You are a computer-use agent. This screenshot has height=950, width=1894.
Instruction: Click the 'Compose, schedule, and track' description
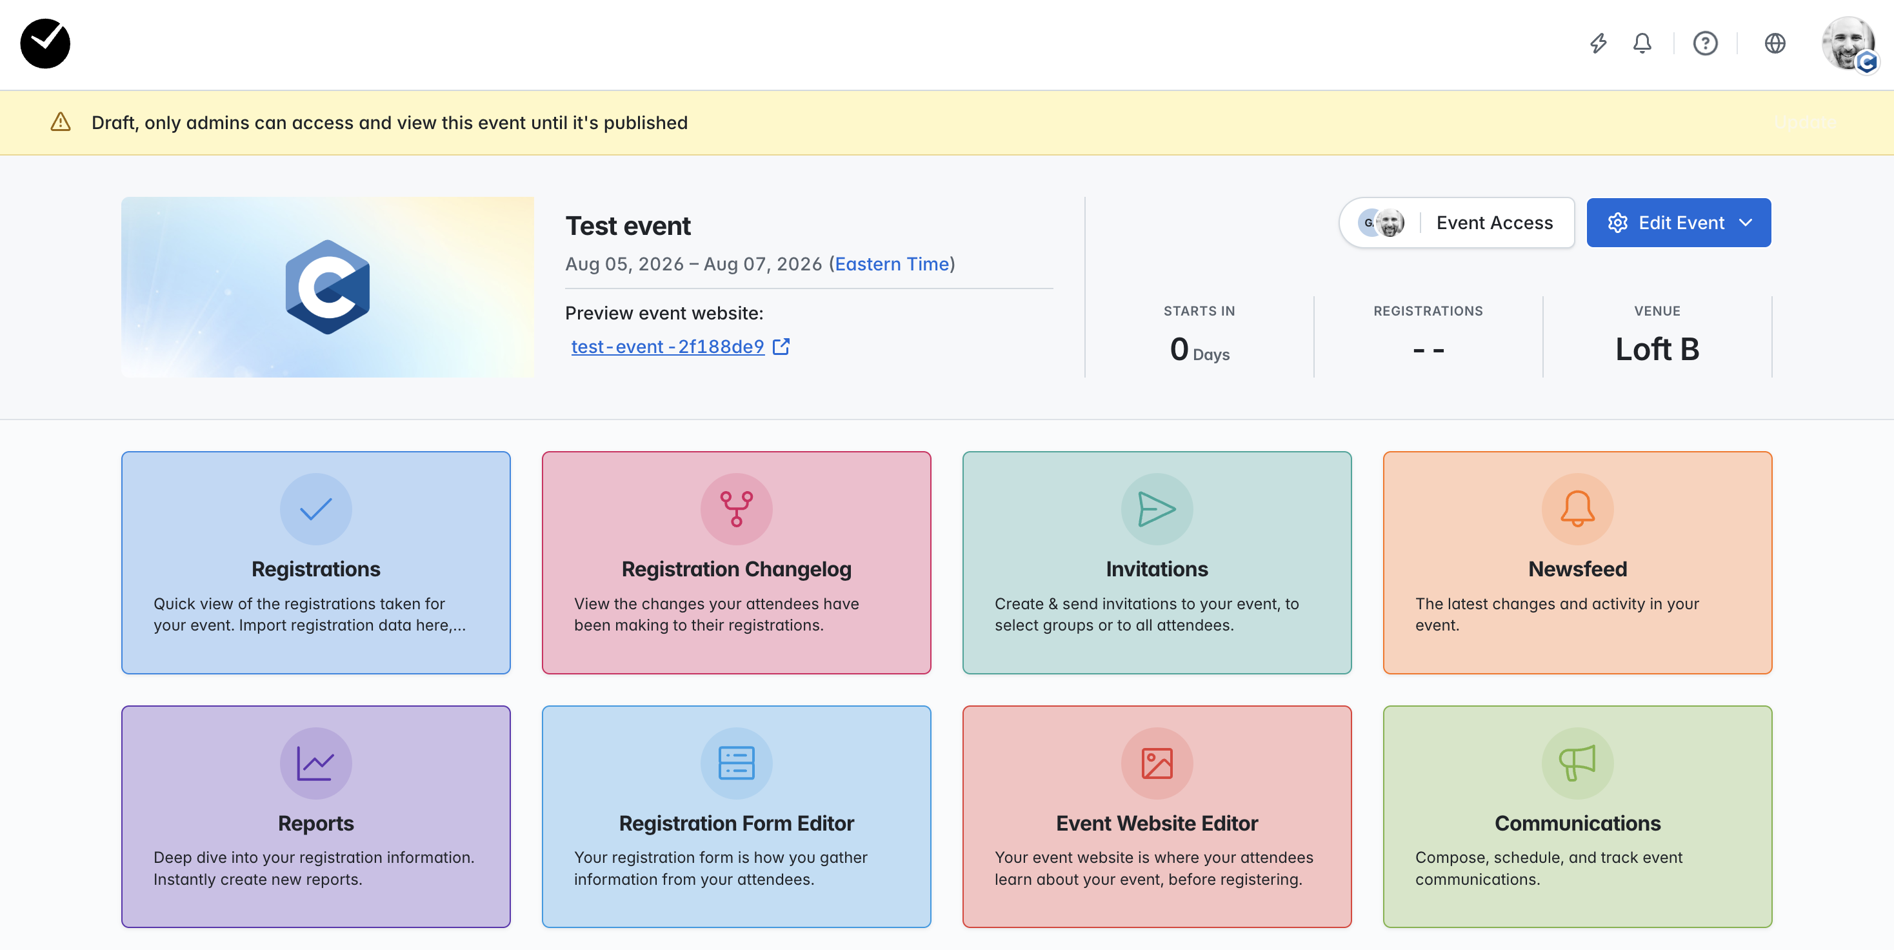(1548, 869)
